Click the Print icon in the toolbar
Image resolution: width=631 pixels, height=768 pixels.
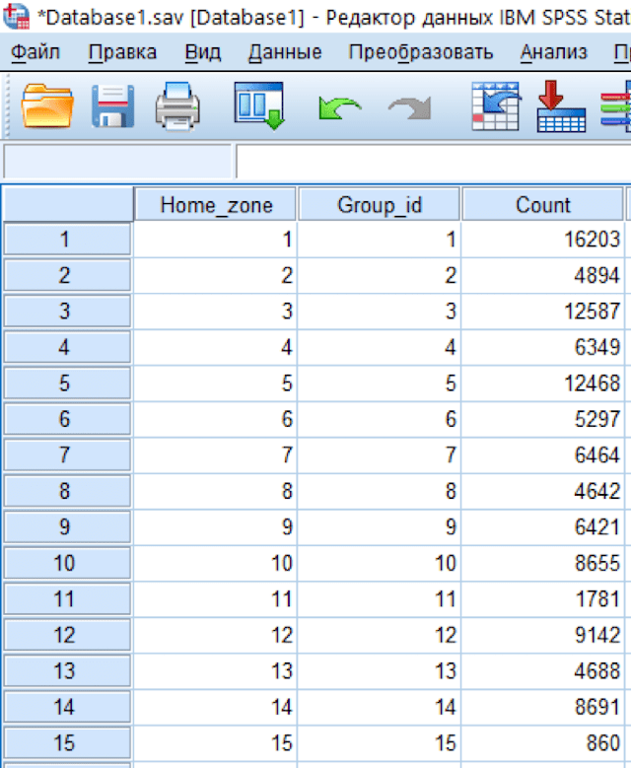177,105
